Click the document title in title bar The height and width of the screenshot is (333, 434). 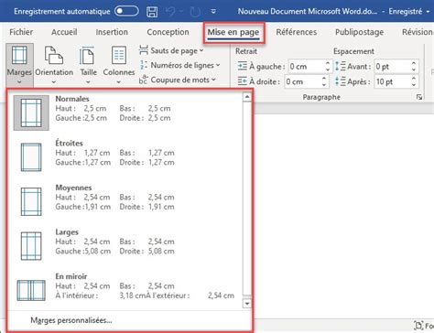tap(308, 12)
